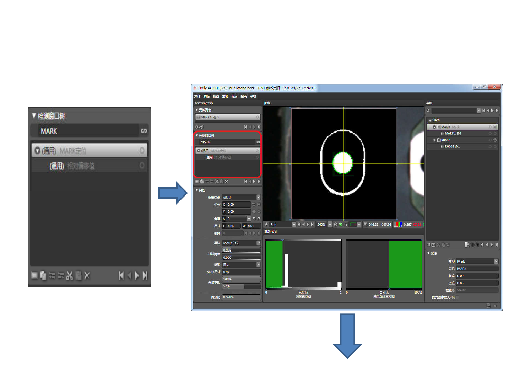The height and width of the screenshot is (382, 509).
Task: Open the 程序 menu
Action: coord(234,96)
